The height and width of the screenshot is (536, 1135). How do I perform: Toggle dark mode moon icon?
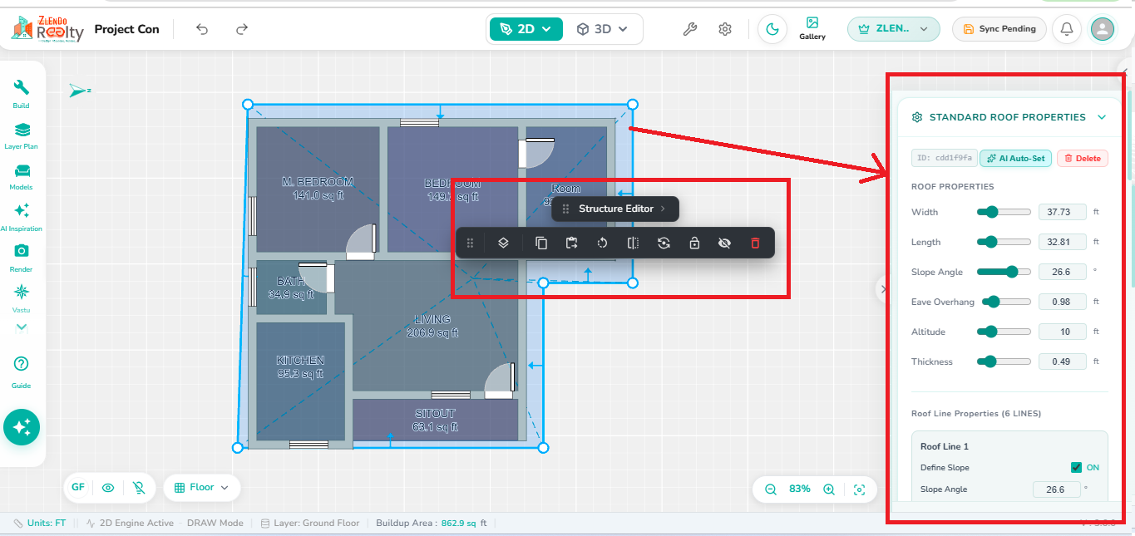[x=772, y=29]
